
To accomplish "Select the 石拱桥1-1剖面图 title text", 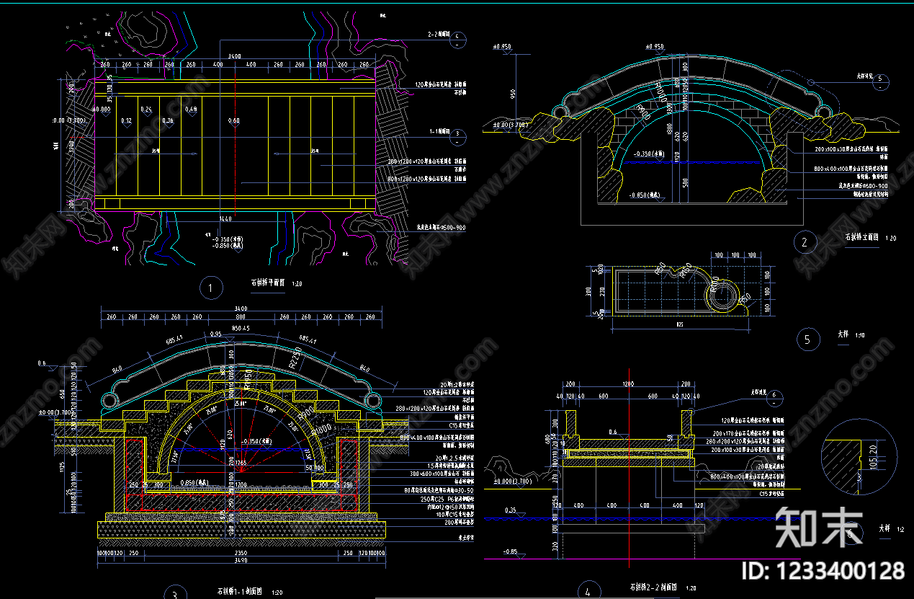I will click(x=238, y=593).
